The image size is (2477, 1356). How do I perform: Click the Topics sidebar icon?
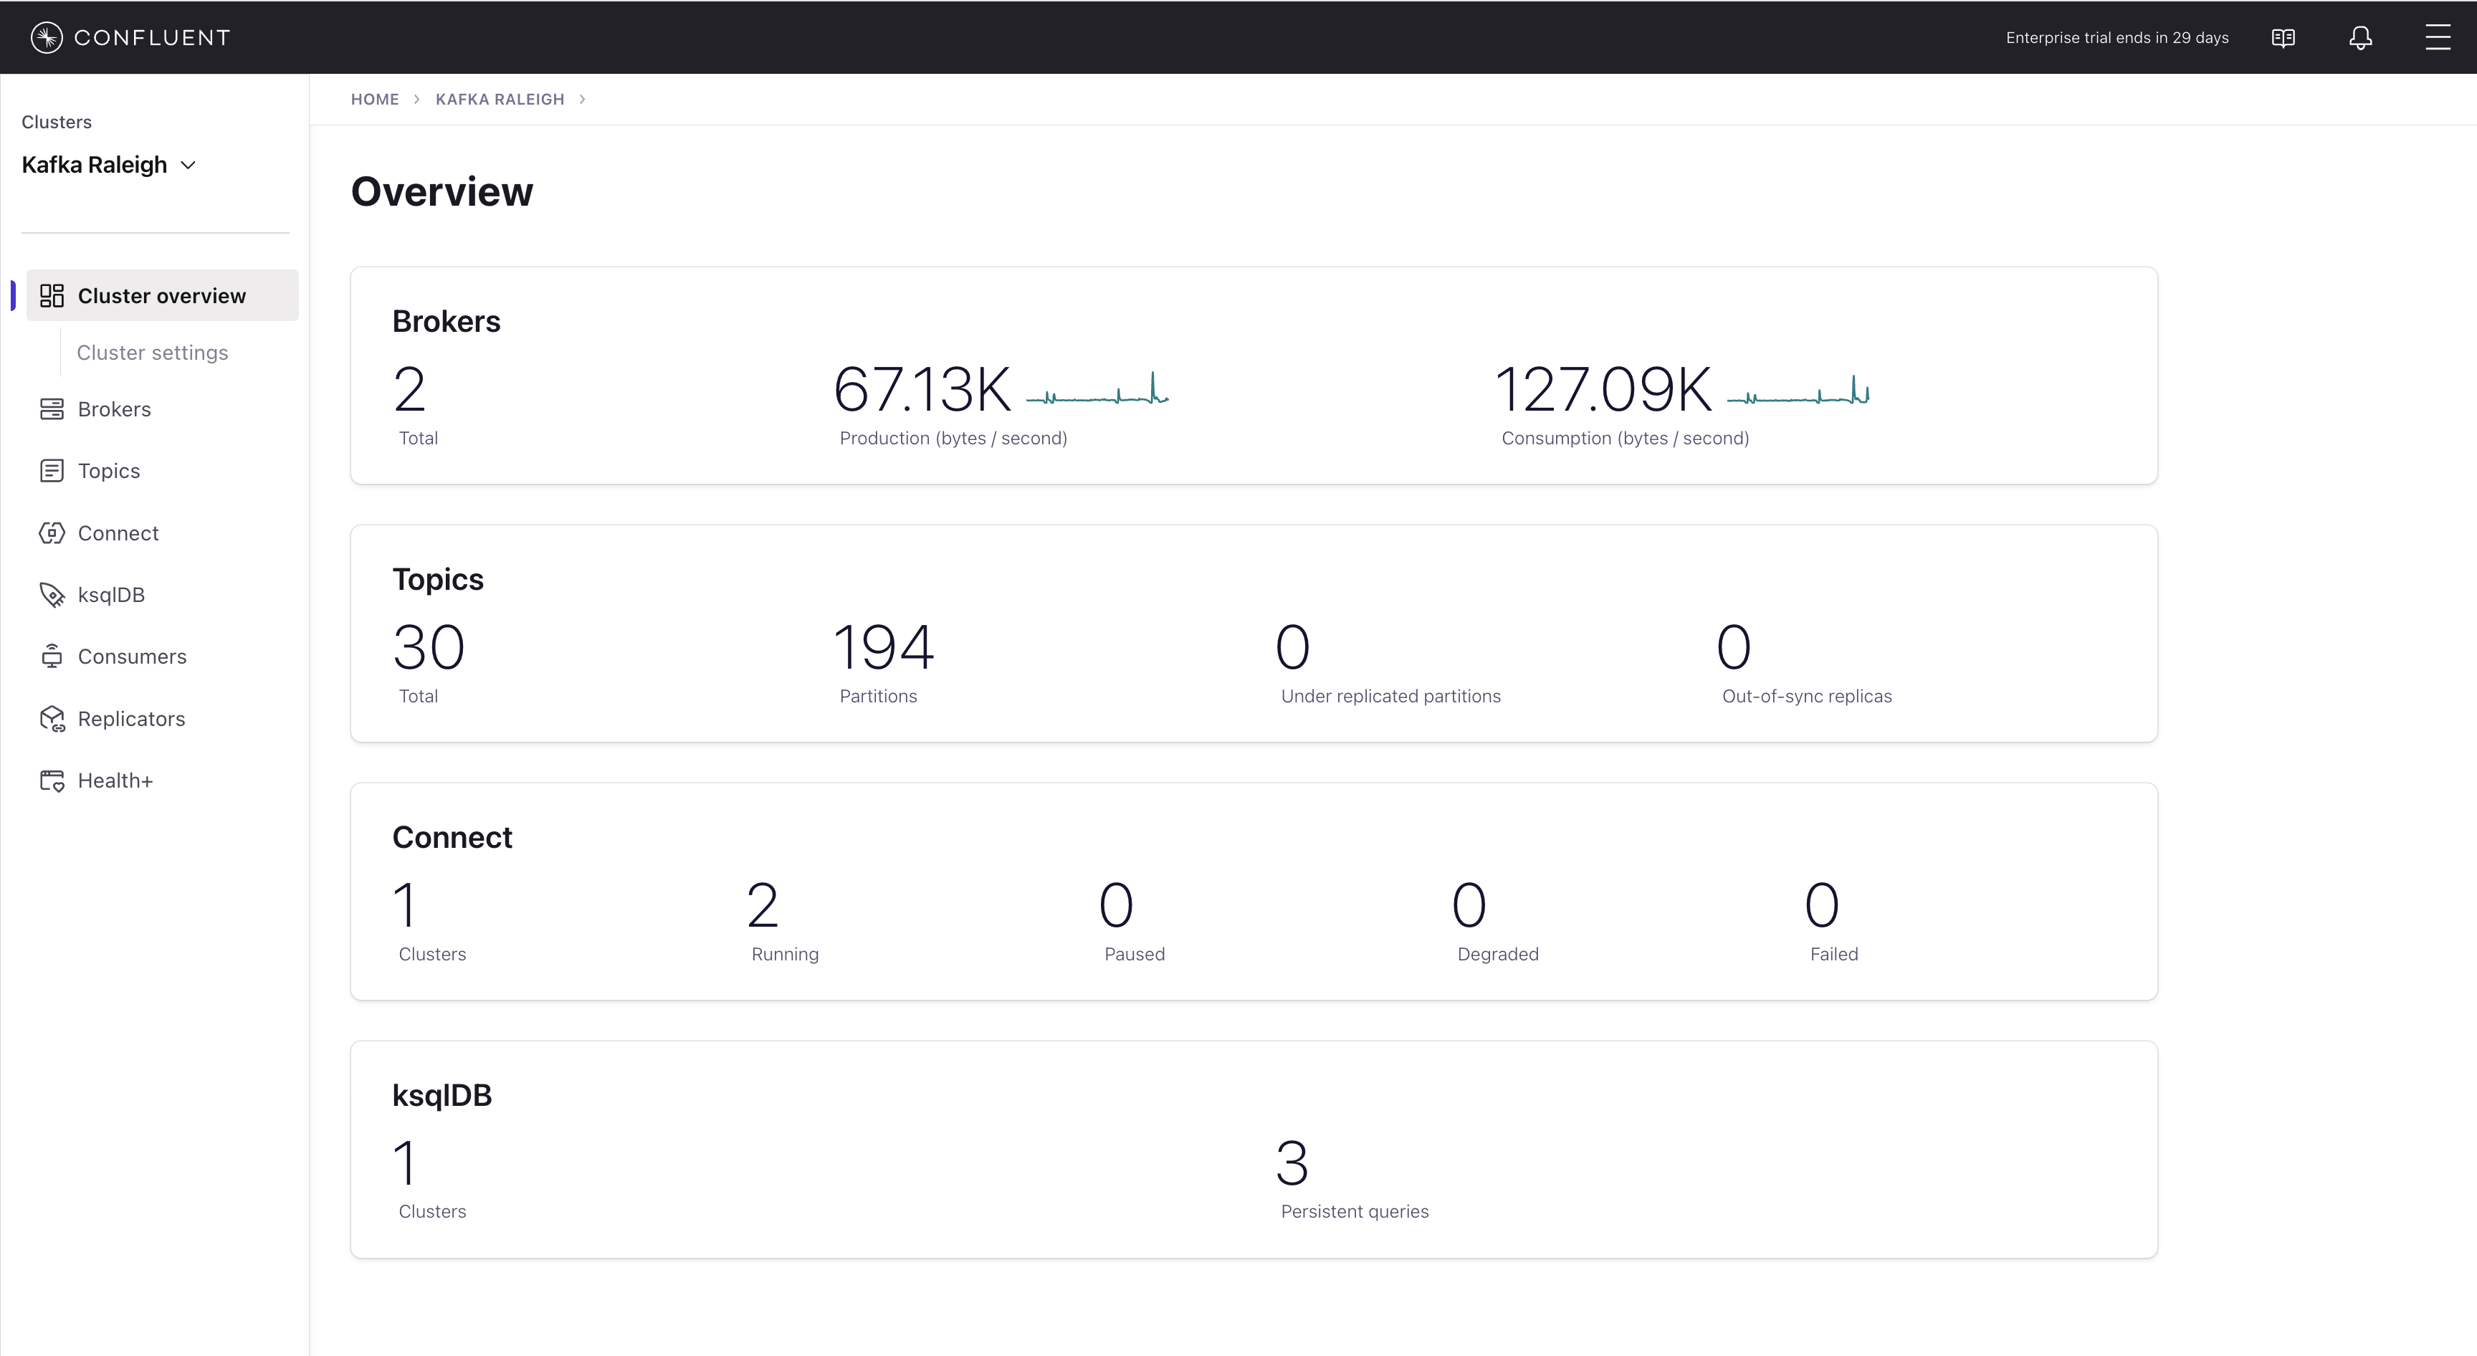tap(52, 472)
